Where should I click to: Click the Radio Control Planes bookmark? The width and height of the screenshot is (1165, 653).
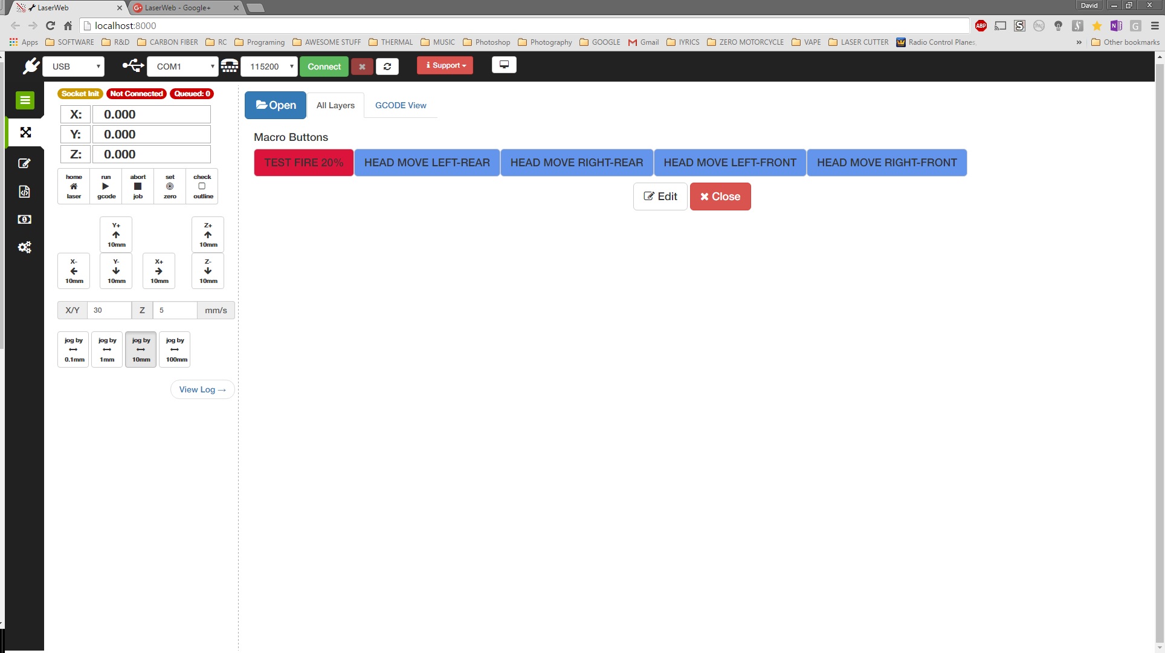[936, 42]
